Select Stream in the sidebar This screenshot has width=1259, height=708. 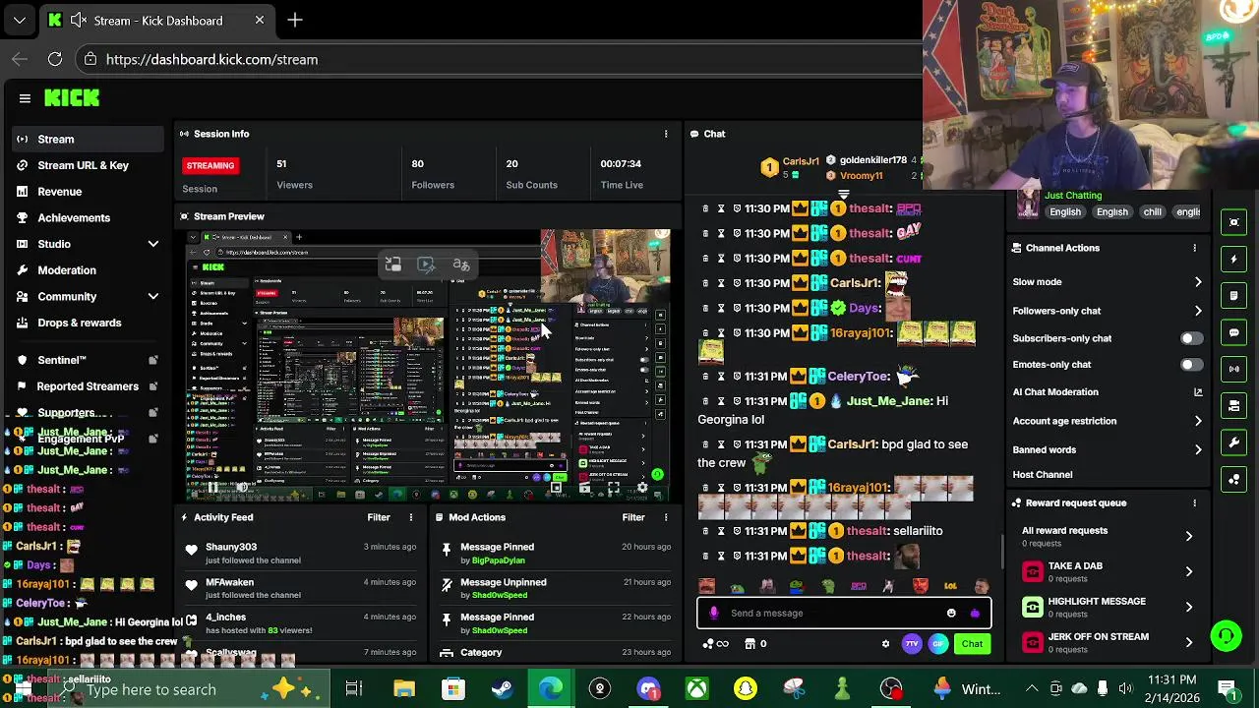(x=89, y=140)
